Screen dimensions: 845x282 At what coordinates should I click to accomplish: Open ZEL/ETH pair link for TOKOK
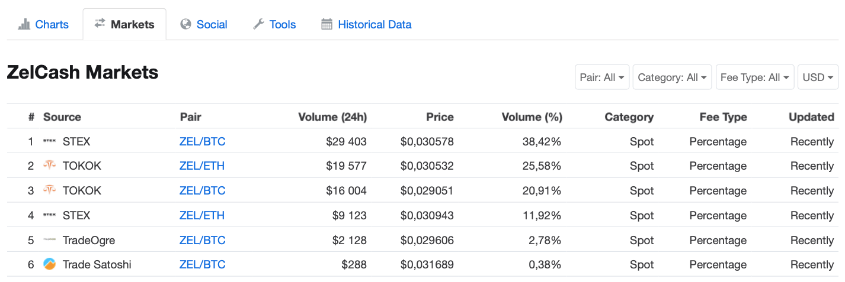202,166
